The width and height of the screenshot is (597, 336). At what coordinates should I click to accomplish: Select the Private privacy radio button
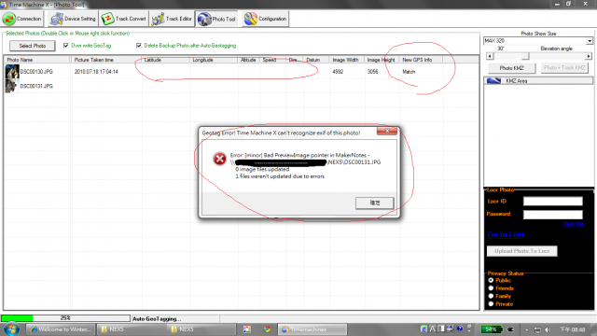[x=491, y=304]
